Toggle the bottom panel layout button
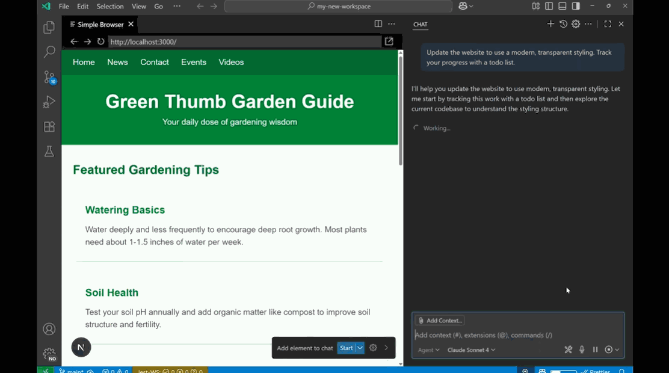 click(x=563, y=6)
